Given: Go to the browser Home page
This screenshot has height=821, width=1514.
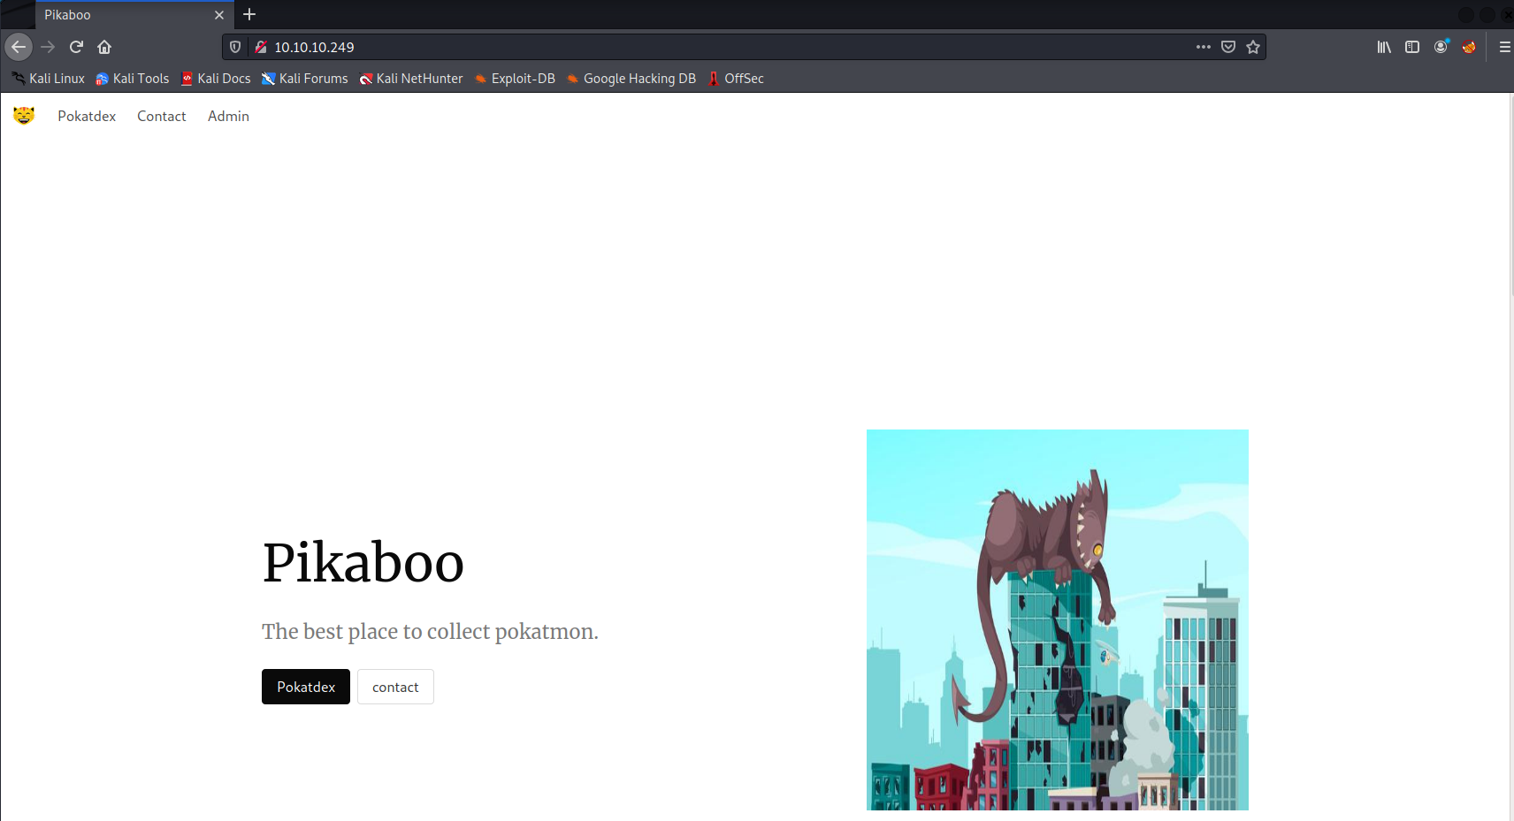Looking at the screenshot, I should 104,47.
